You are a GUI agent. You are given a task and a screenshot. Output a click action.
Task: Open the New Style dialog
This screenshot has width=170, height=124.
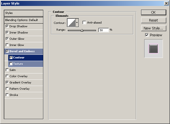(154, 28)
